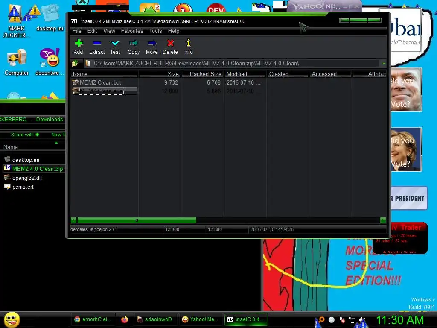
Task: Run the Test archive tool
Action: point(115,47)
